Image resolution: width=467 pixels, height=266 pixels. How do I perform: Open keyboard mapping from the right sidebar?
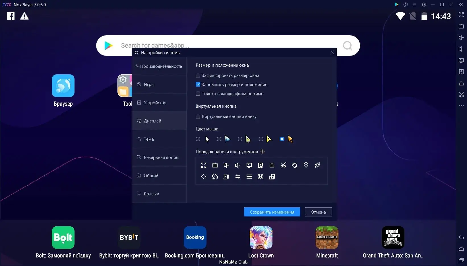461,26
